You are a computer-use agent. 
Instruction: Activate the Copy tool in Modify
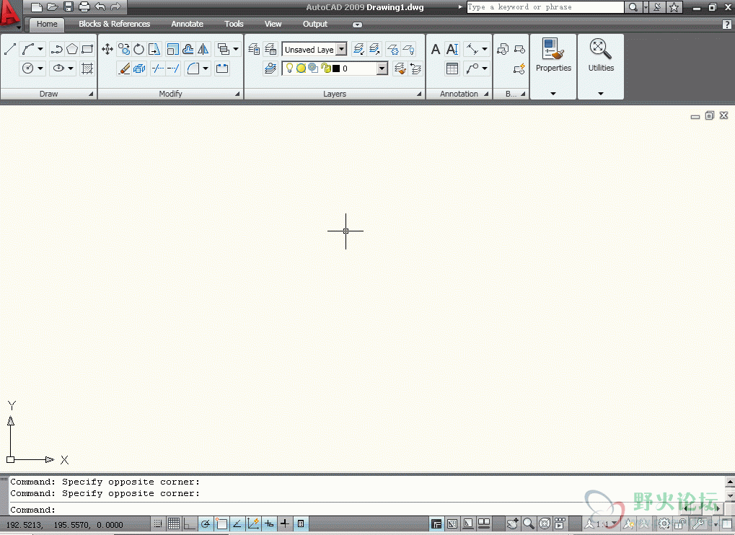124,49
